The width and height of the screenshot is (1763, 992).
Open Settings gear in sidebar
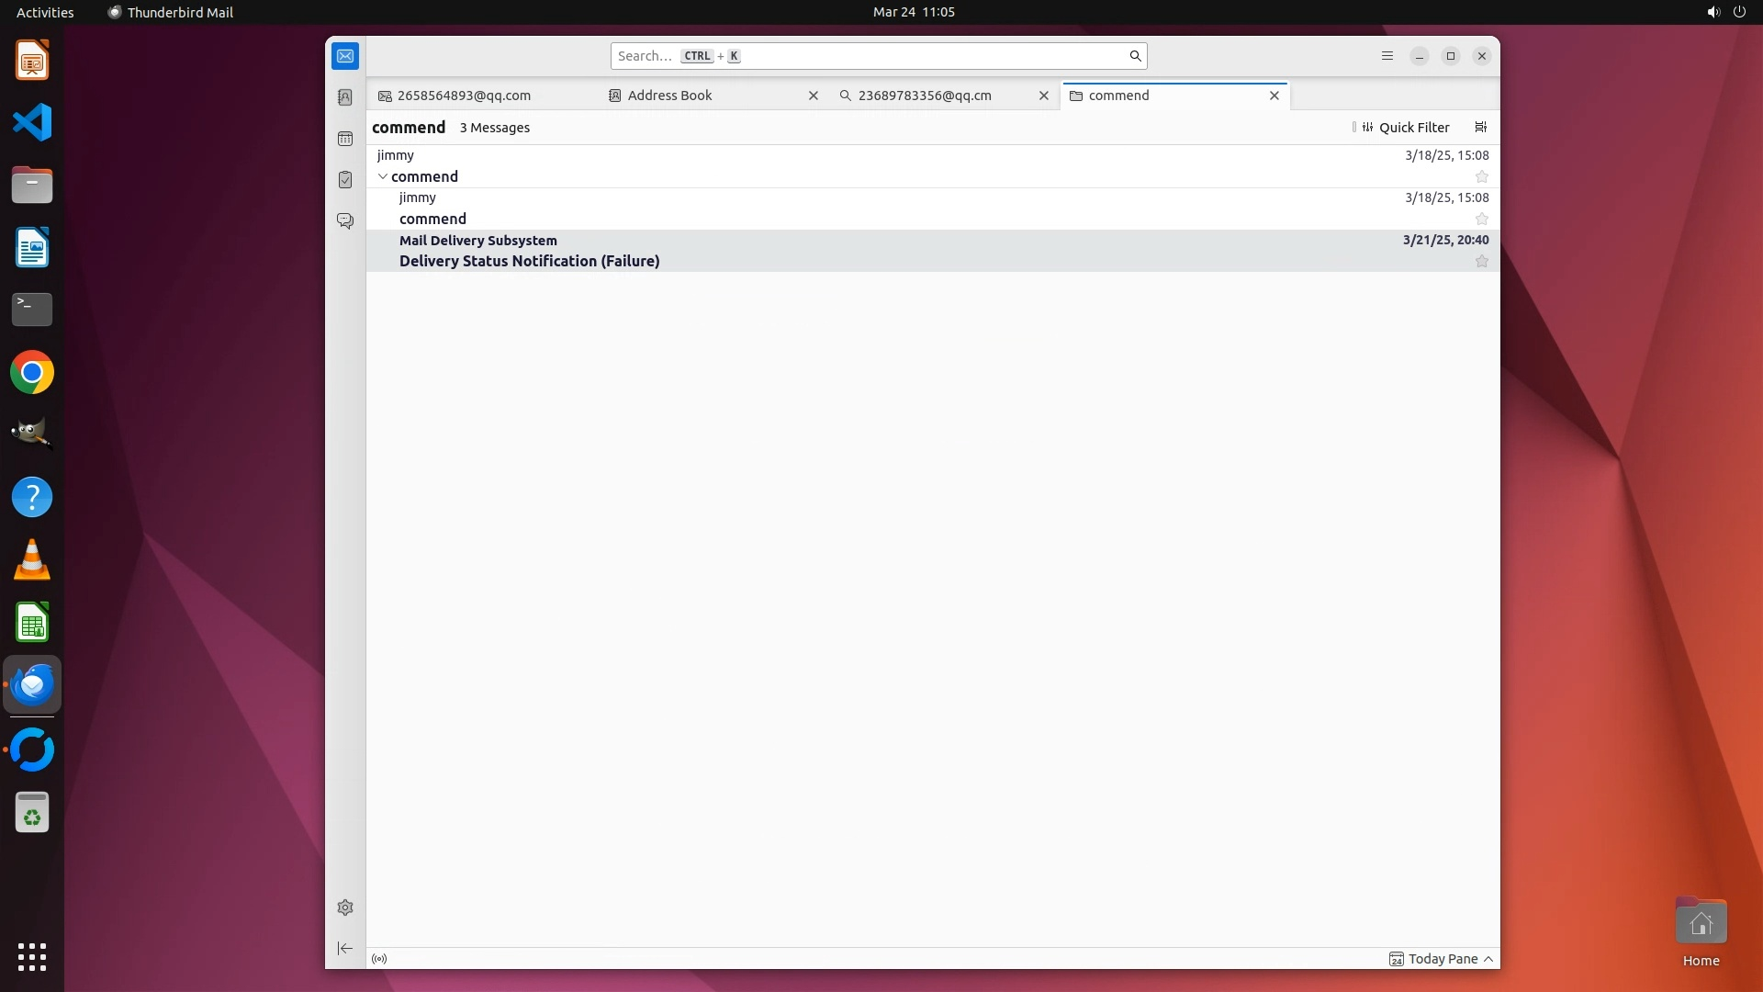click(345, 907)
